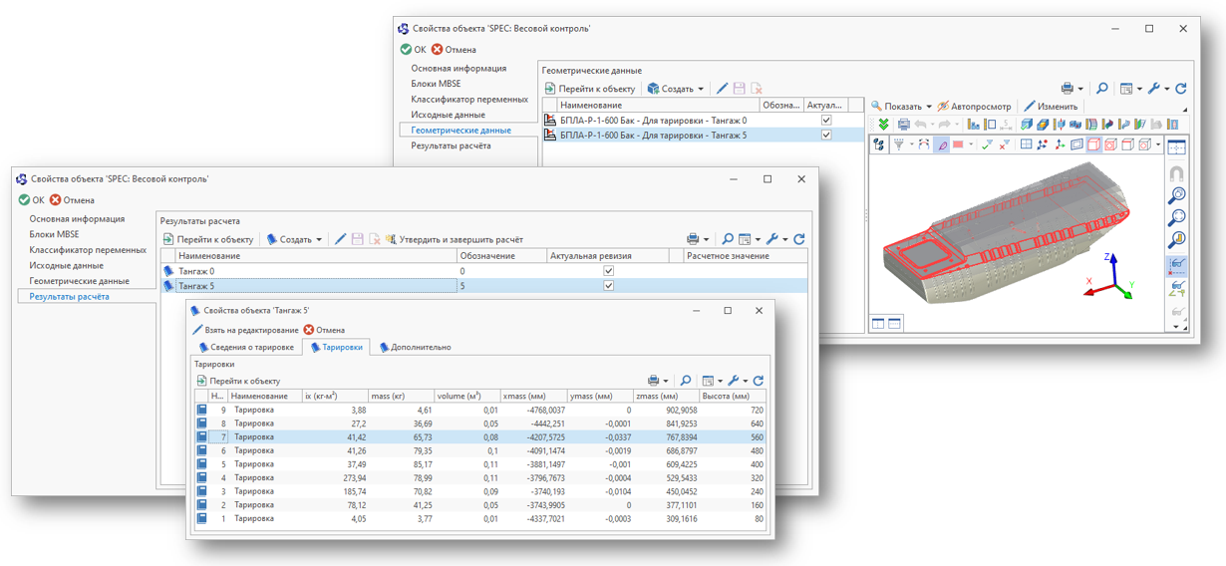This screenshot has width=1226, height=566.
Task: Select Результаты расчёта in middle window sidebar
Action: (69, 297)
